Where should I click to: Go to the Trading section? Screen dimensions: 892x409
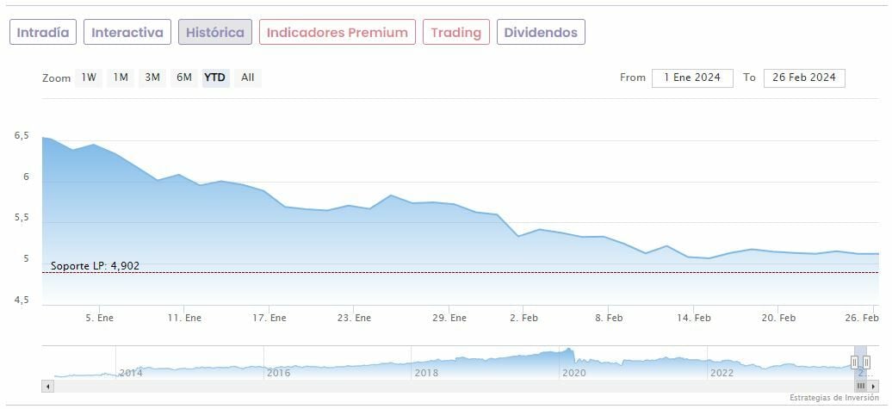tap(455, 33)
